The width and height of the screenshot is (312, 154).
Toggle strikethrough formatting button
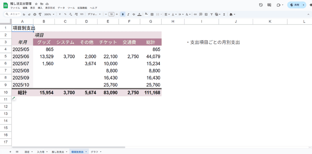coord(134,14)
